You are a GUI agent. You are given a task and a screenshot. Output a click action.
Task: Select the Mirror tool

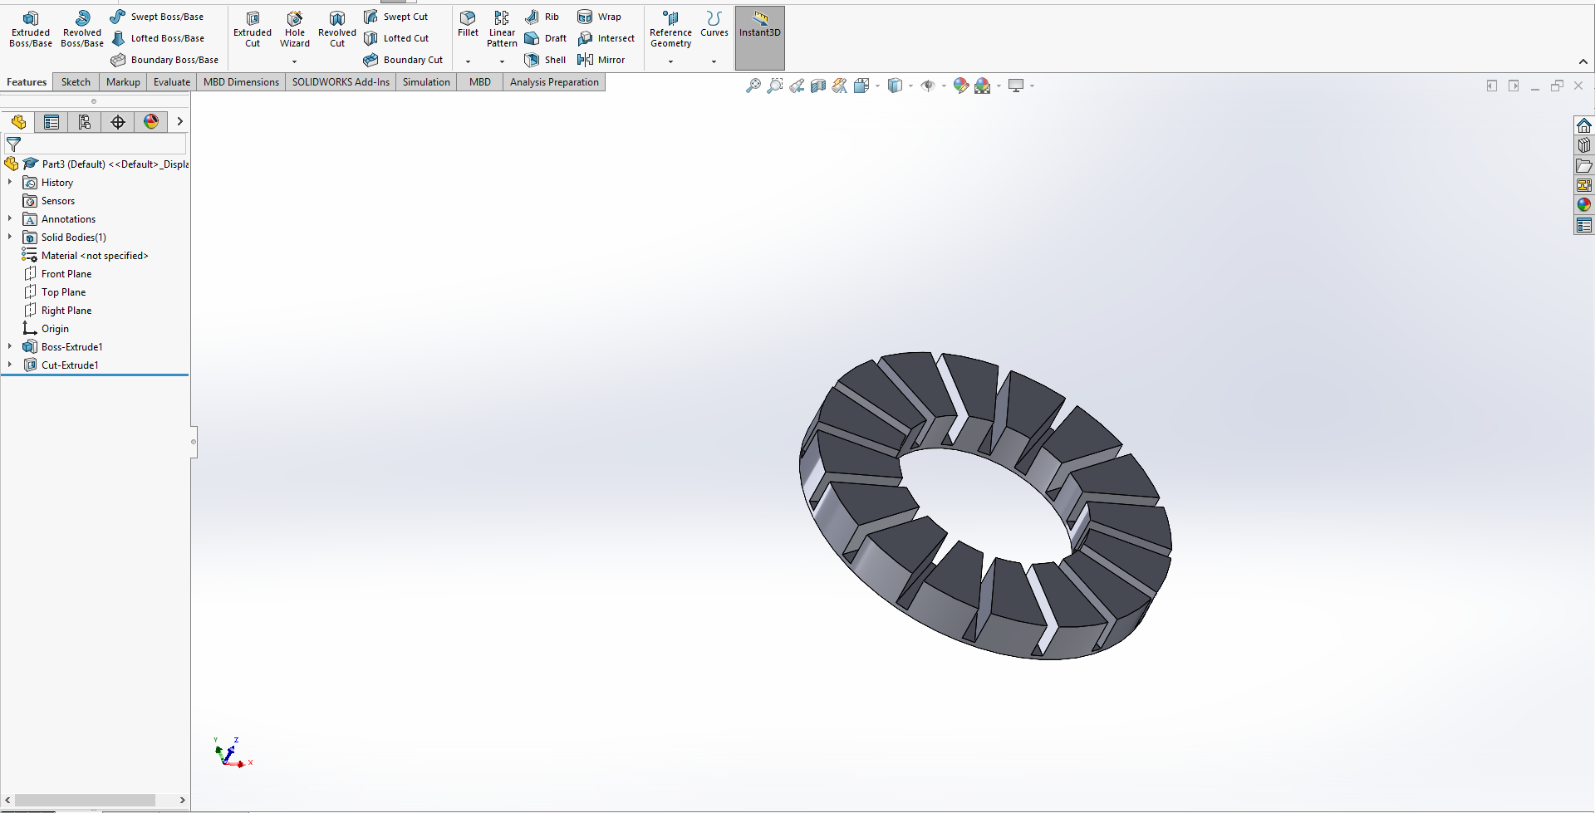pos(601,60)
